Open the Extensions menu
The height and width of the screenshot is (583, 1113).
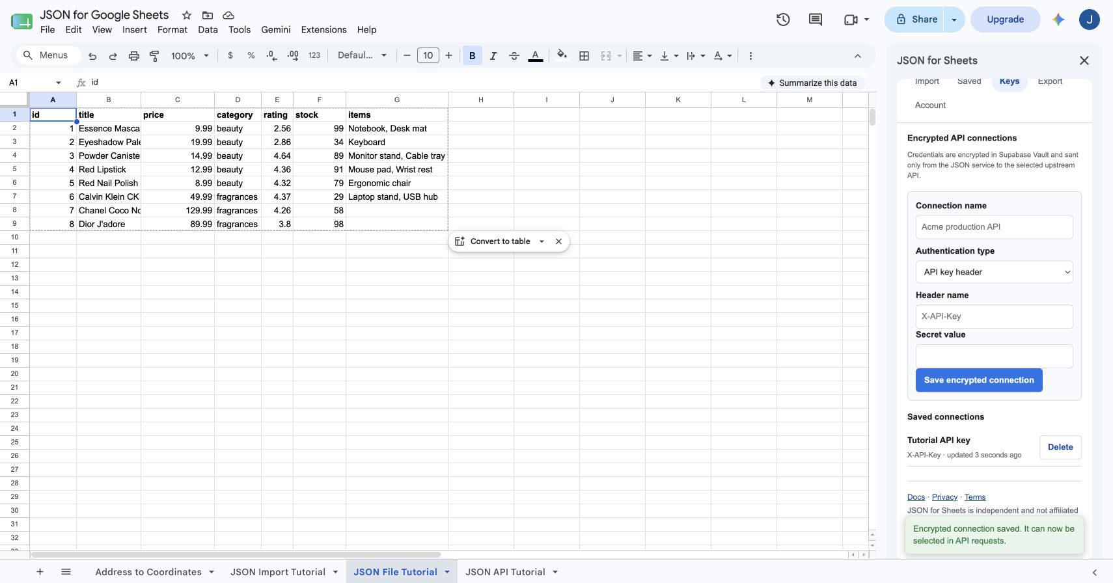(323, 30)
